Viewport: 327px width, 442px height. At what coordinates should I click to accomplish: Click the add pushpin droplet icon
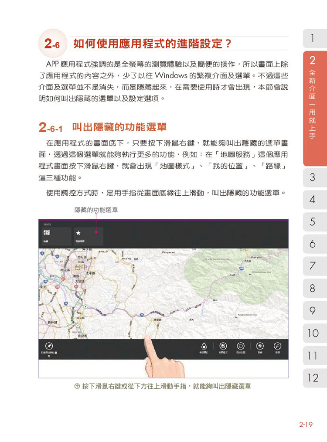[204, 346]
